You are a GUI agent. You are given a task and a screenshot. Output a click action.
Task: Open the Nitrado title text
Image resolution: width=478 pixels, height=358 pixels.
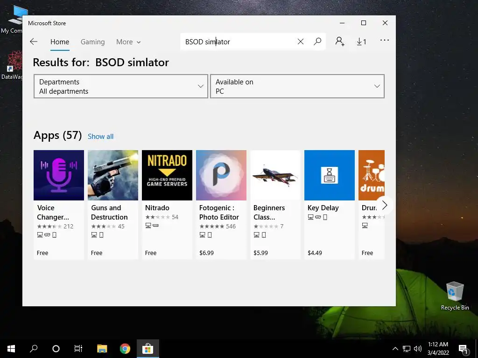(157, 207)
